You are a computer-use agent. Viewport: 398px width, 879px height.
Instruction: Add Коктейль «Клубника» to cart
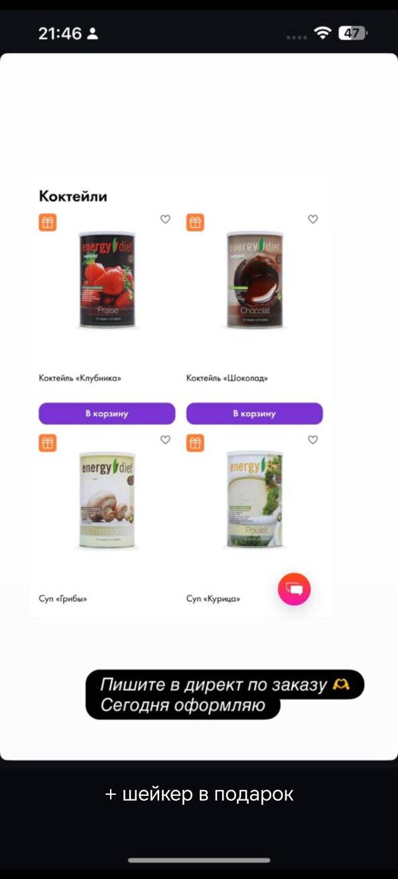click(x=107, y=413)
